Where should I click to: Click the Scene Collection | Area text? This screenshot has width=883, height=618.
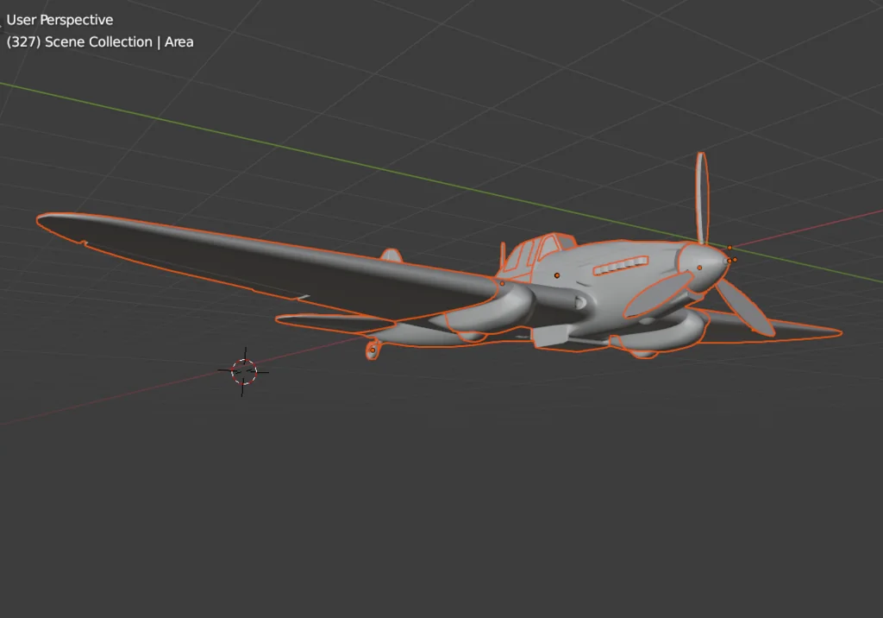(99, 41)
